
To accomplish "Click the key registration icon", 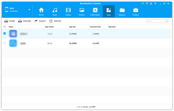I will (x=143, y=3).
